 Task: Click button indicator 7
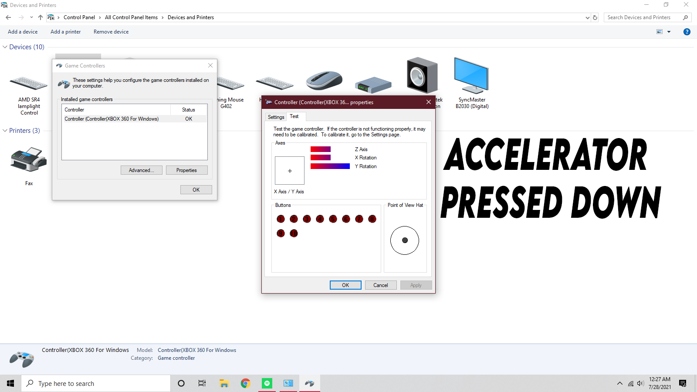pos(359,219)
